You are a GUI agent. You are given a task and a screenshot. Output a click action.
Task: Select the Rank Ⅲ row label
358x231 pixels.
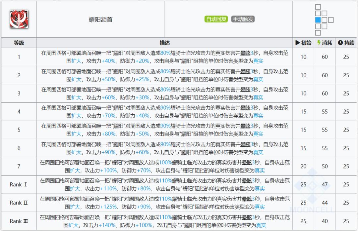coord(19,221)
